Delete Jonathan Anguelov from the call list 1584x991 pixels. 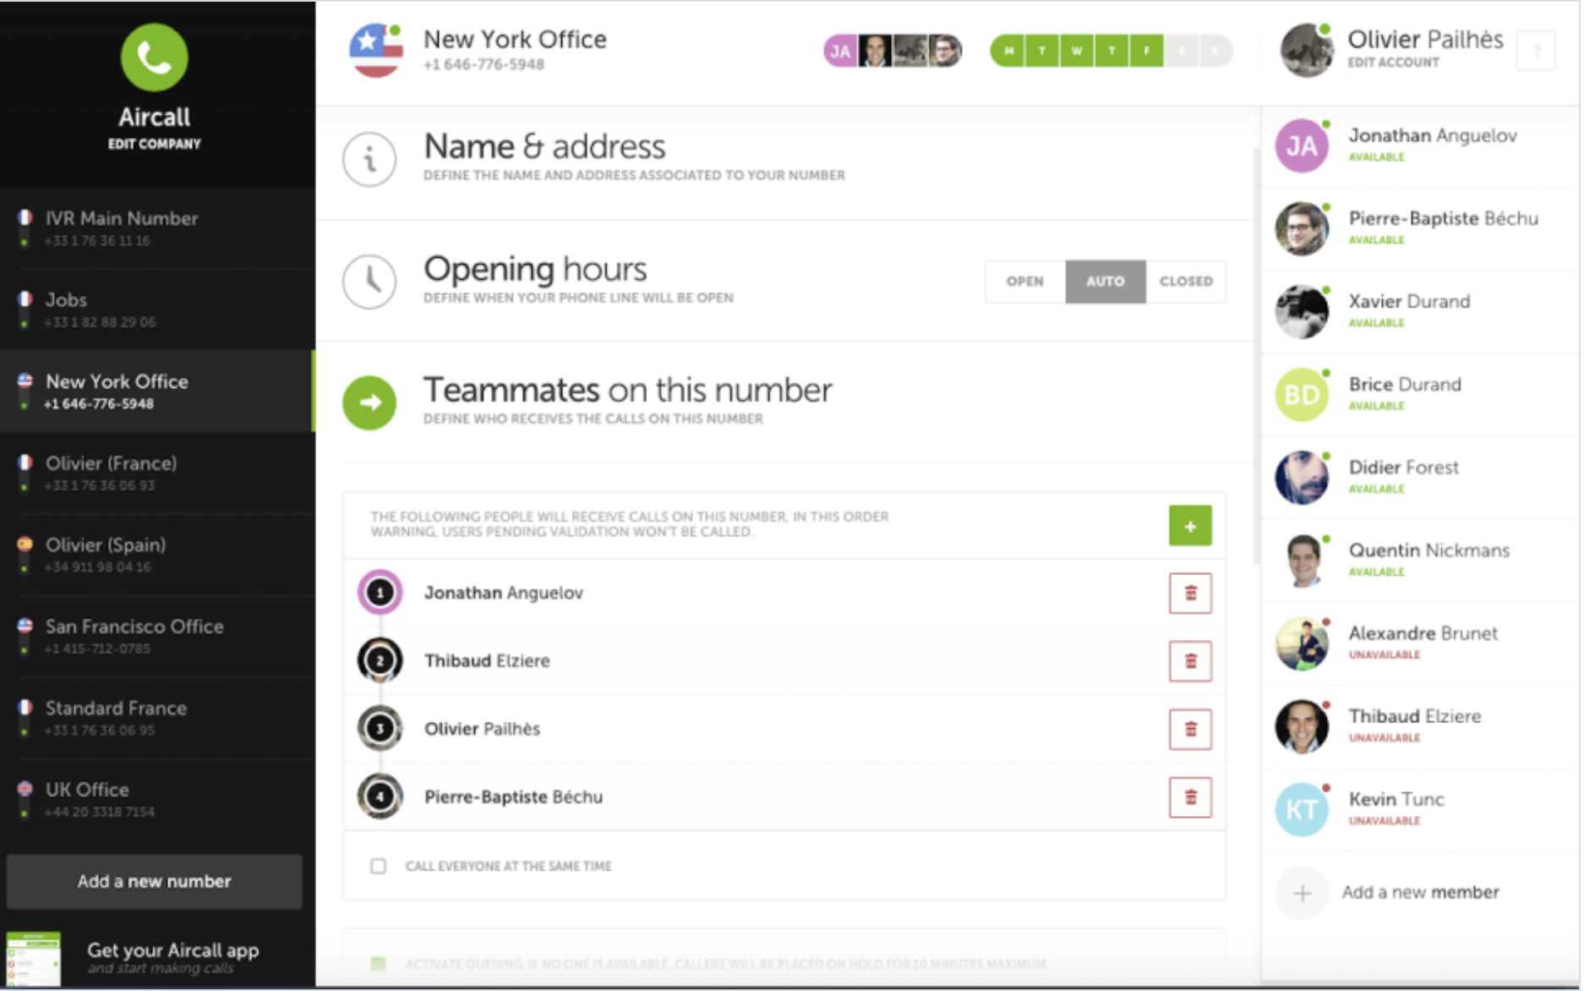pos(1190,593)
